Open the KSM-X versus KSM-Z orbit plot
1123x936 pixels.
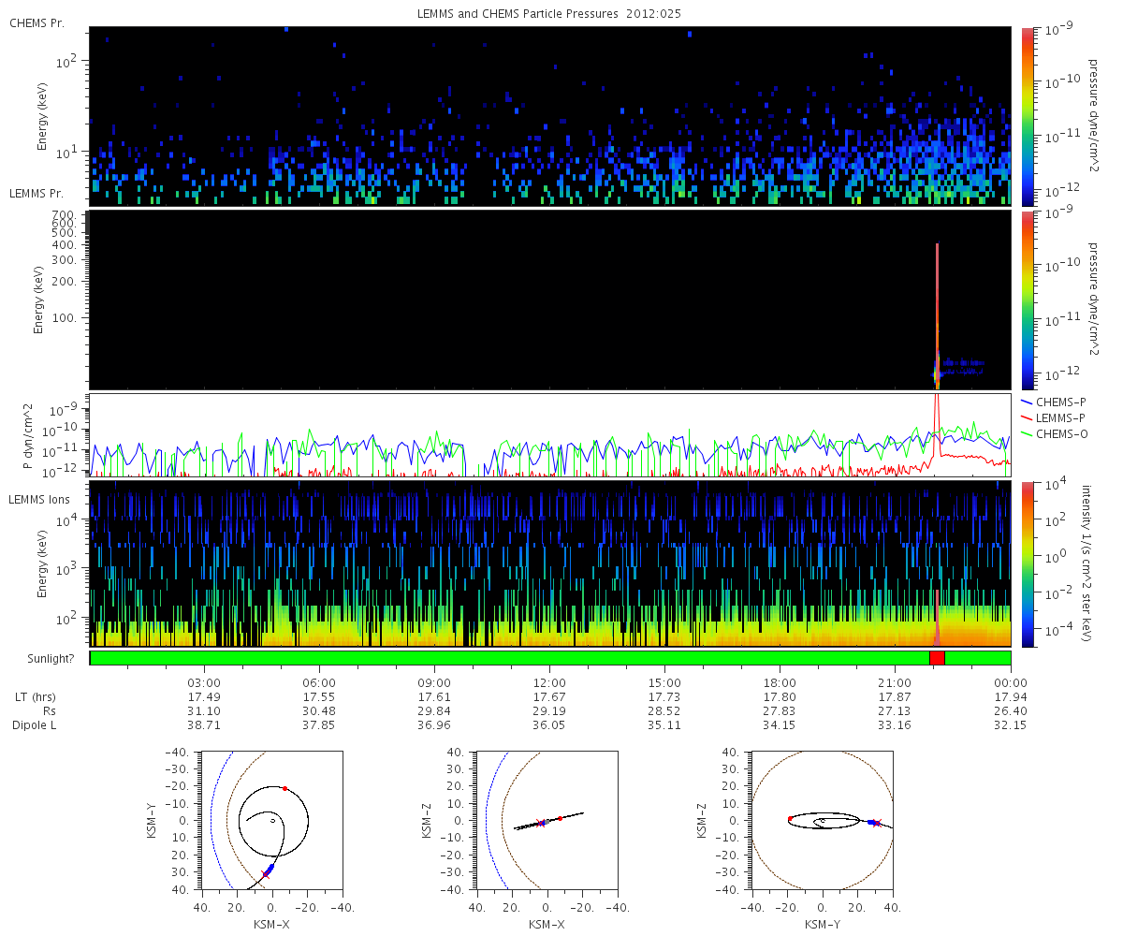[547, 821]
